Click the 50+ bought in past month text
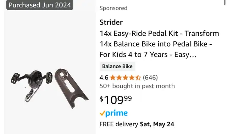The image size is (227, 134). (x=137, y=86)
